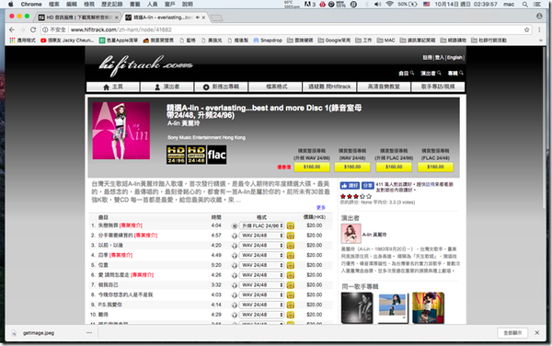Go back to the previous page
The height and width of the screenshot is (346, 552).
click(12, 30)
